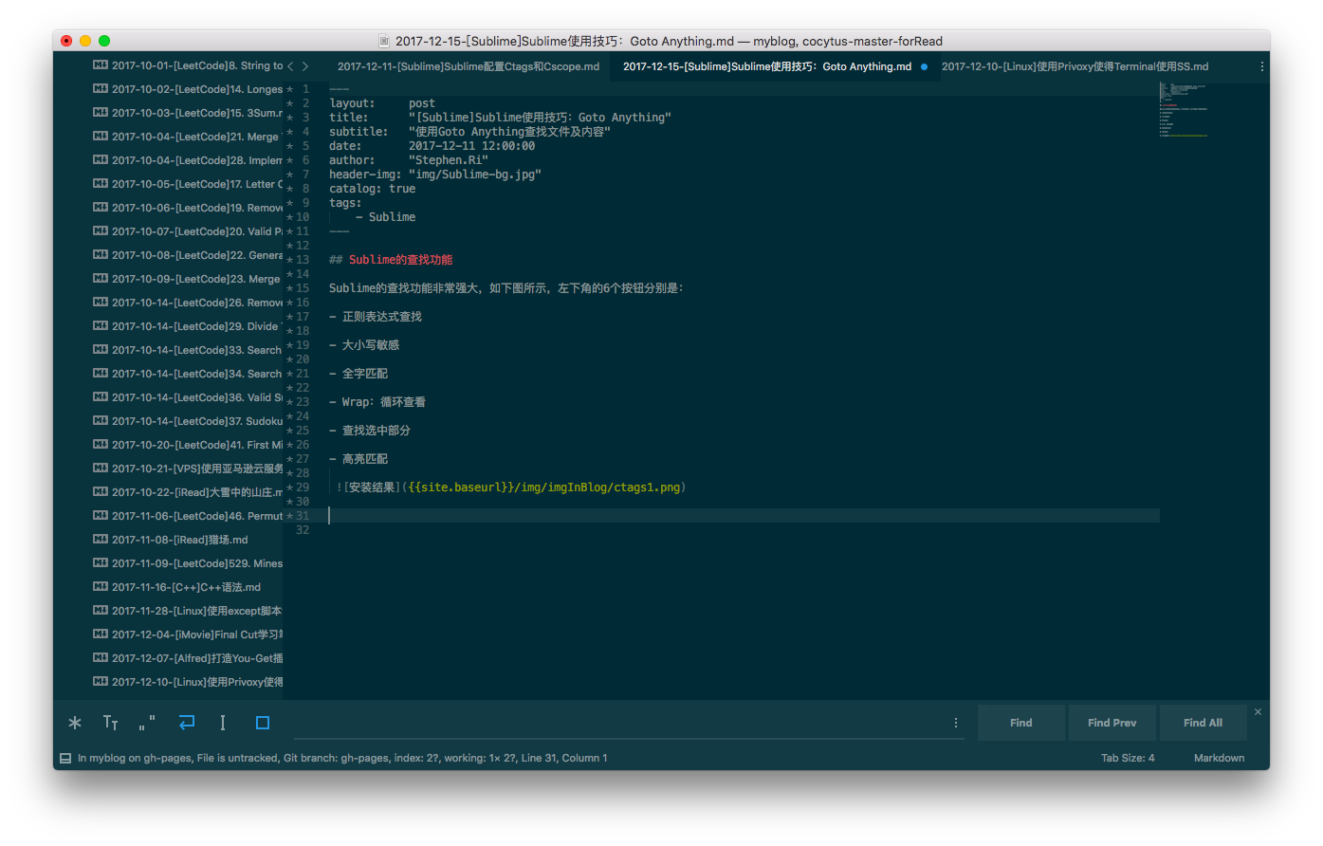Click Markdown icon of [LeetCode]33. Search file
The width and height of the screenshot is (1323, 846).
pyautogui.click(x=100, y=350)
